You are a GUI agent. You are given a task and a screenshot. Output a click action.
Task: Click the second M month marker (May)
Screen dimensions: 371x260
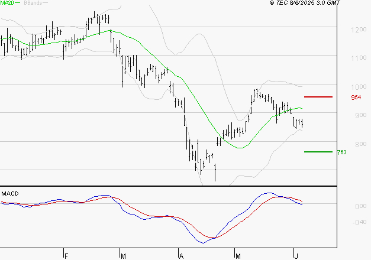(x=238, y=256)
